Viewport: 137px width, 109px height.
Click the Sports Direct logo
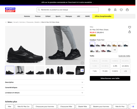click(10, 10)
